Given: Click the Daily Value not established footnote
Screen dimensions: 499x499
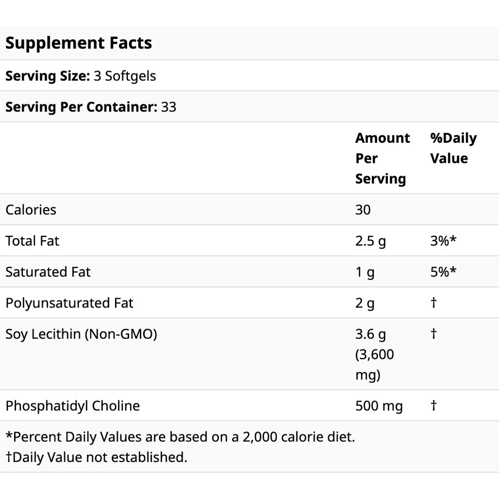Looking at the screenshot, I should tap(96, 457).
